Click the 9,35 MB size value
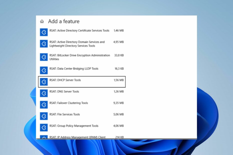The width and height of the screenshot is (233, 155). 119,103
